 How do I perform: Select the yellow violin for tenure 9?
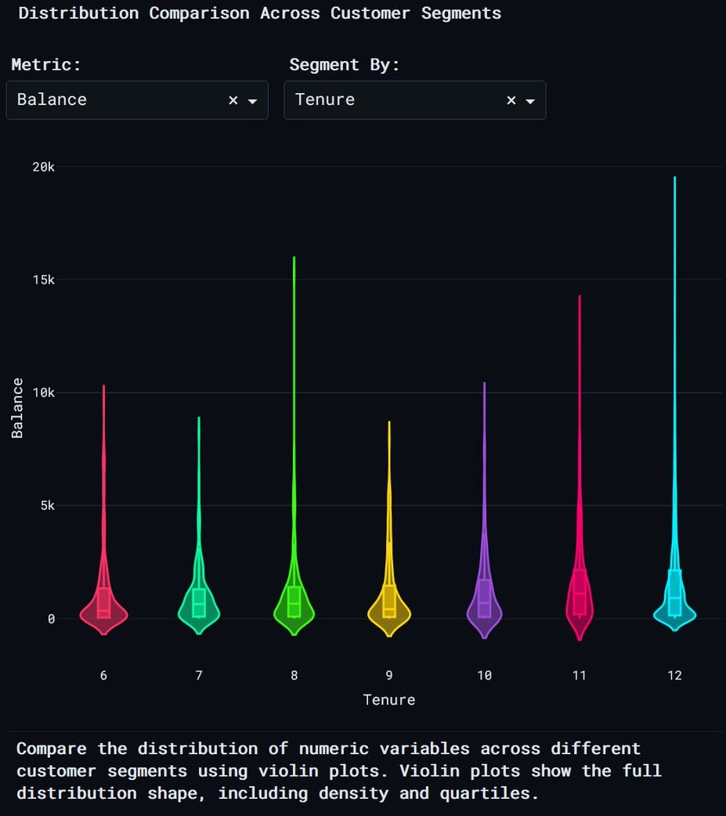pyautogui.click(x=388, y=611)
